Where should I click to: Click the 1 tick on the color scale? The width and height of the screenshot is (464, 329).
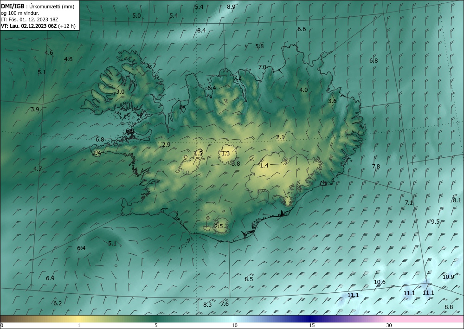pyautogui.click(x=79, y=326)
